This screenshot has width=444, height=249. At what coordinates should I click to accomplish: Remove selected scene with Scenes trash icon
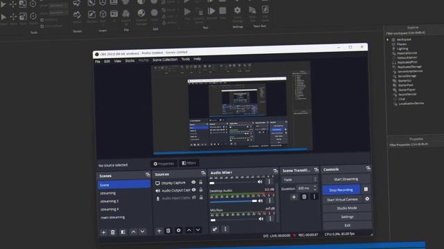112,232
